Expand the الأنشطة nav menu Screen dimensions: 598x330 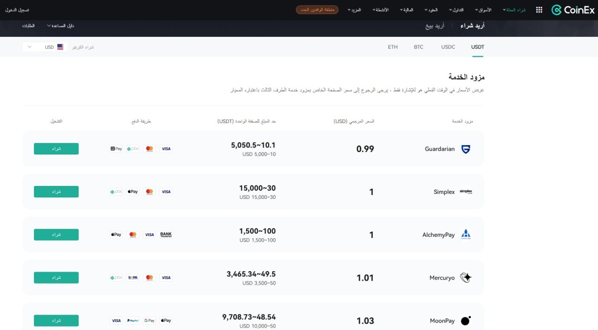coord(380,10)
